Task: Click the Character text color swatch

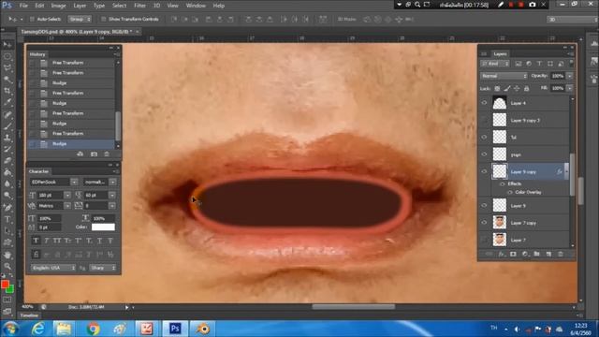Action: tap(103, 227)
